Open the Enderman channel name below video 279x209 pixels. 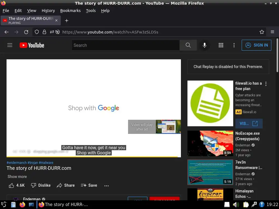(x=32, y=199)
